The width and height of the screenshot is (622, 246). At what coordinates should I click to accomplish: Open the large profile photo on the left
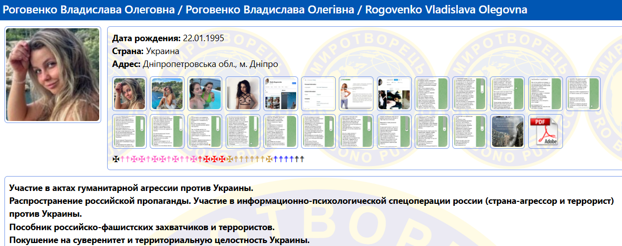pyautogui.click(x=53, y=74)
